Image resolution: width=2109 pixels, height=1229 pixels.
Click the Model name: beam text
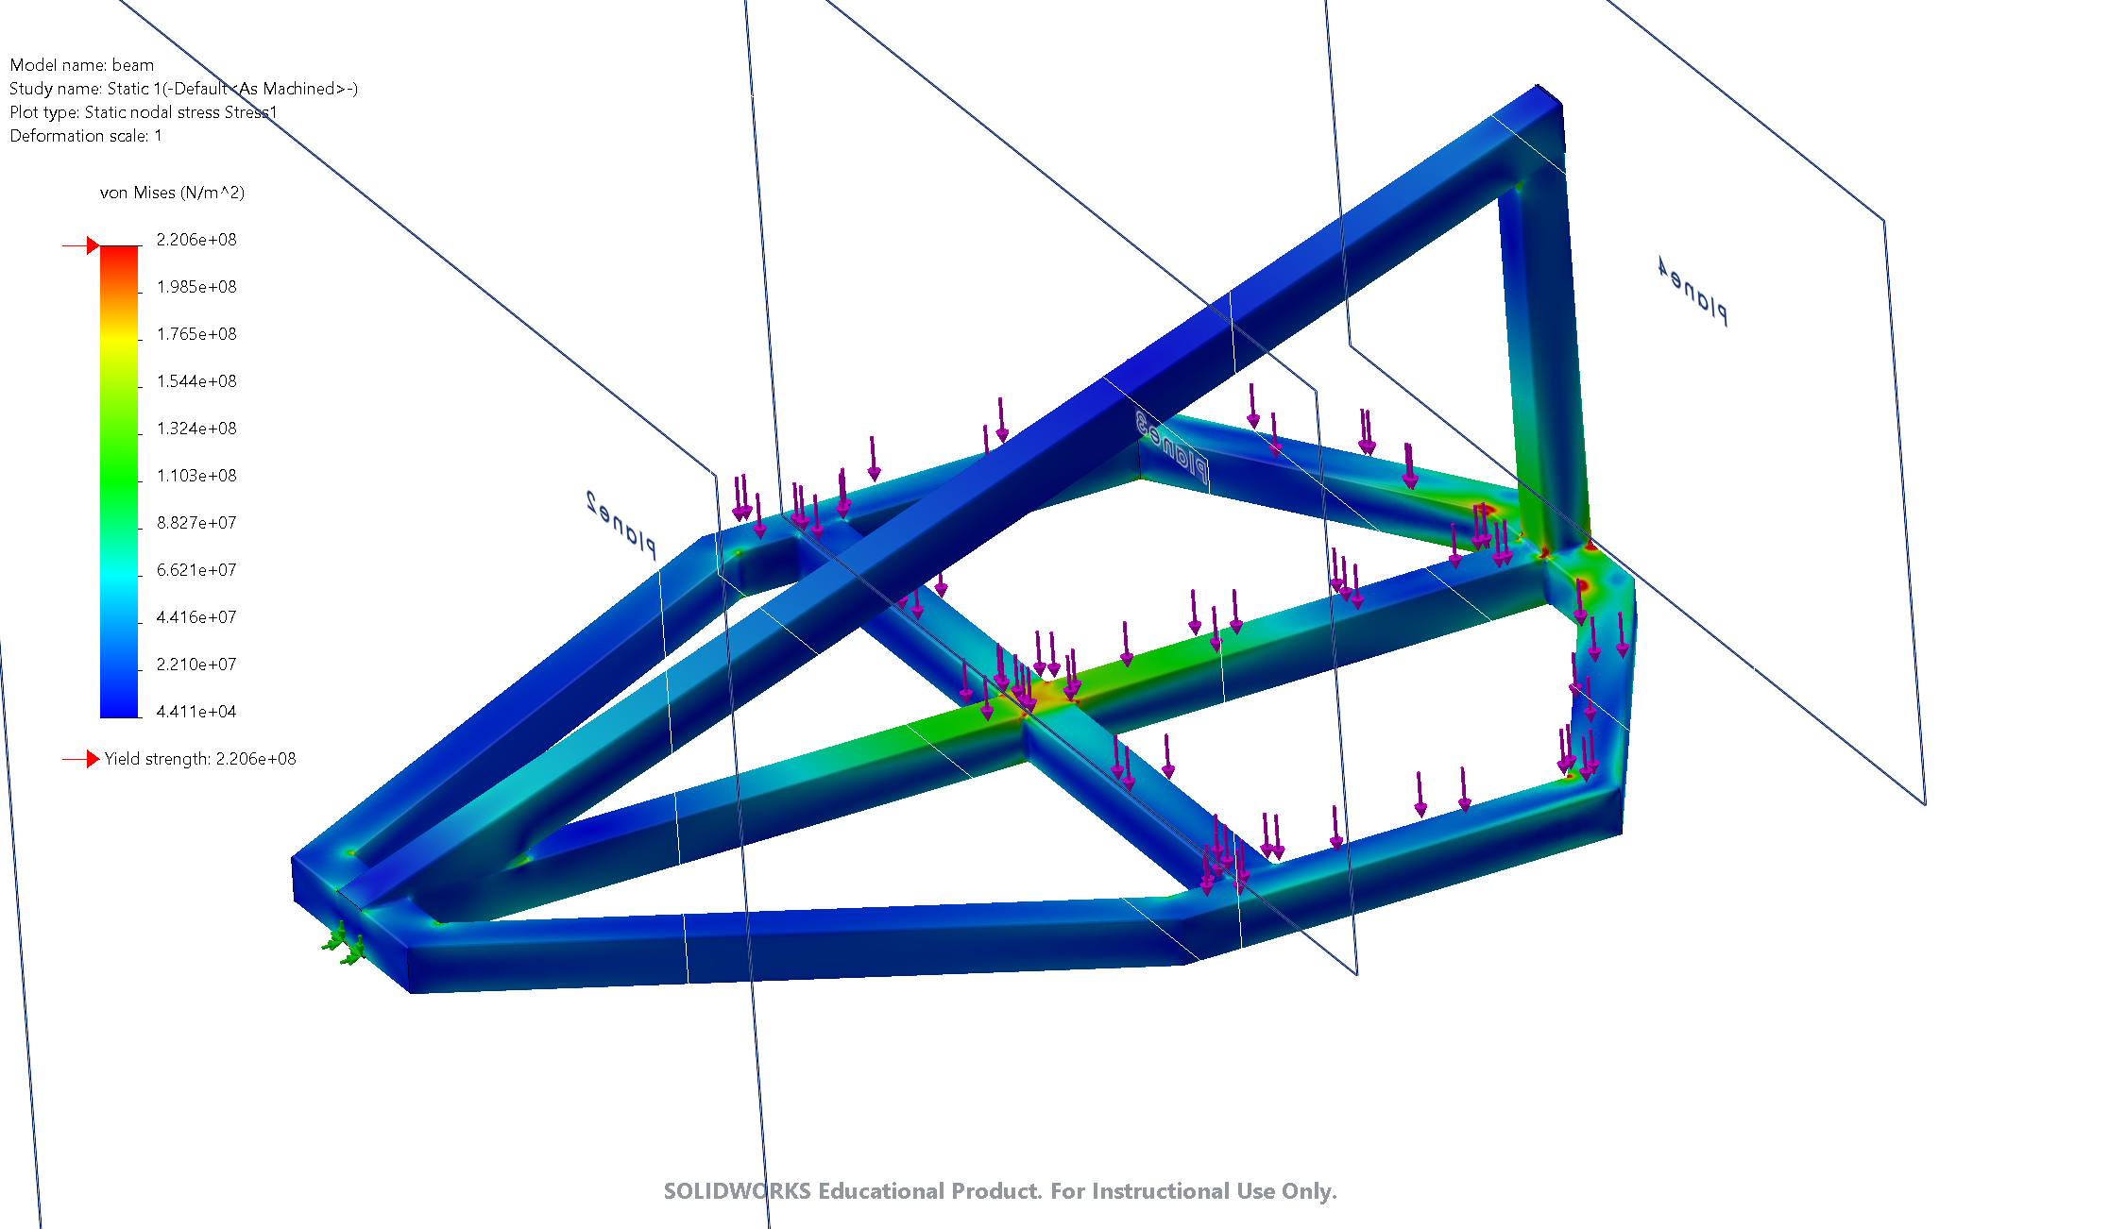81,65
